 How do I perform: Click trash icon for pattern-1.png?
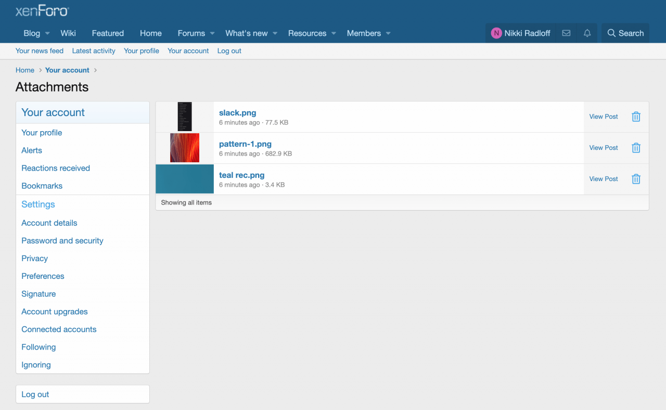(x=636, y=148)
